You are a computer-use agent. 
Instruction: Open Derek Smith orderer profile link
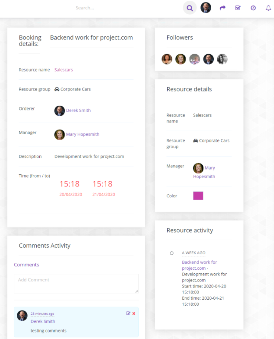[78, 110]
